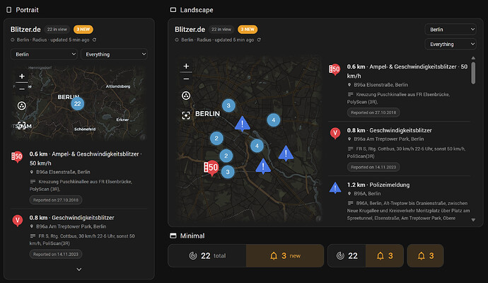Zoom in on the Landscape map

(x=186, y=66)
